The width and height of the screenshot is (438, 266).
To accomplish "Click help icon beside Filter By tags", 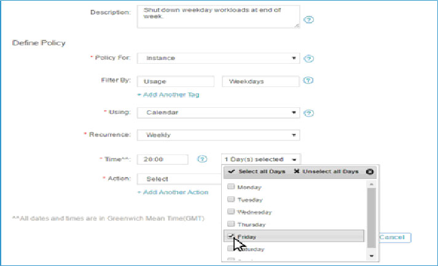I will [x=308, y=80].
